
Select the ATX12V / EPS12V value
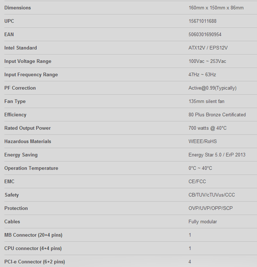(x=208, y=48)
